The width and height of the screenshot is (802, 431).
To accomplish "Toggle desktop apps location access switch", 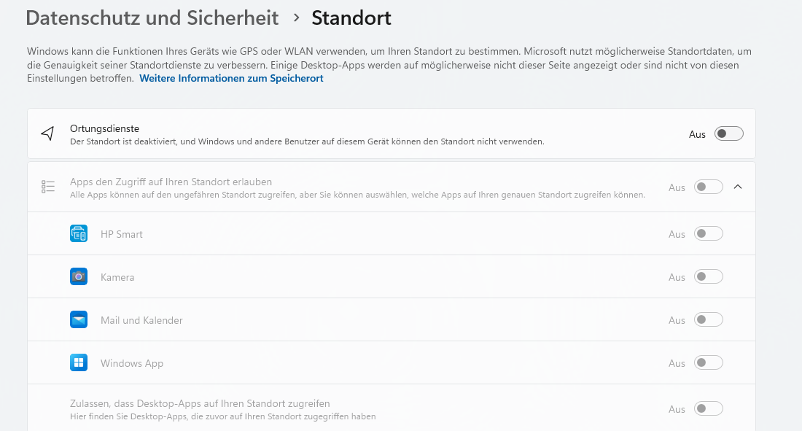I will click(708, 409).
